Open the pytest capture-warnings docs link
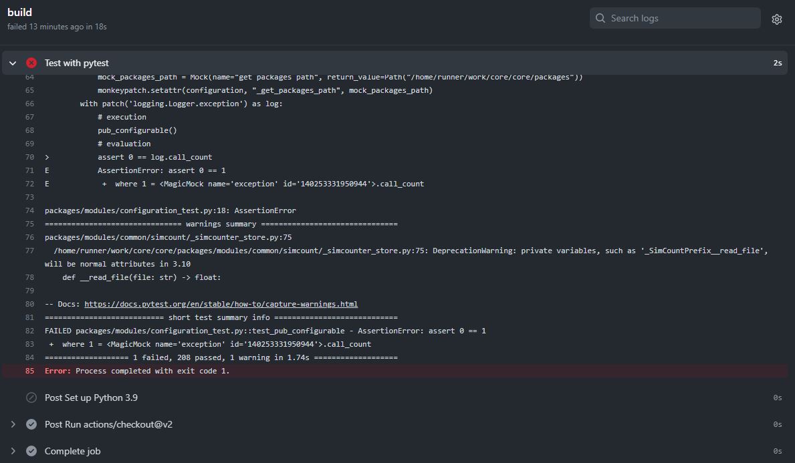 click(221, 304)
